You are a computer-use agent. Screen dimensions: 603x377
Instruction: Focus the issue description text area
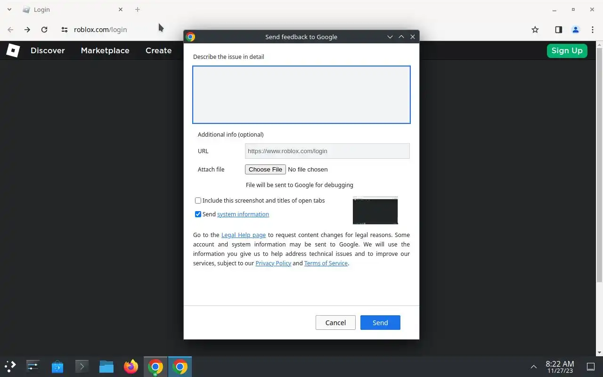[x=301, y=95]
